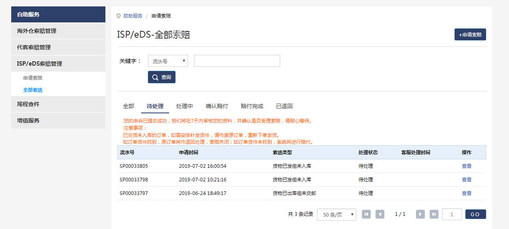
Task: Click the 客服处理时间 column header
Action: (416, 153)
